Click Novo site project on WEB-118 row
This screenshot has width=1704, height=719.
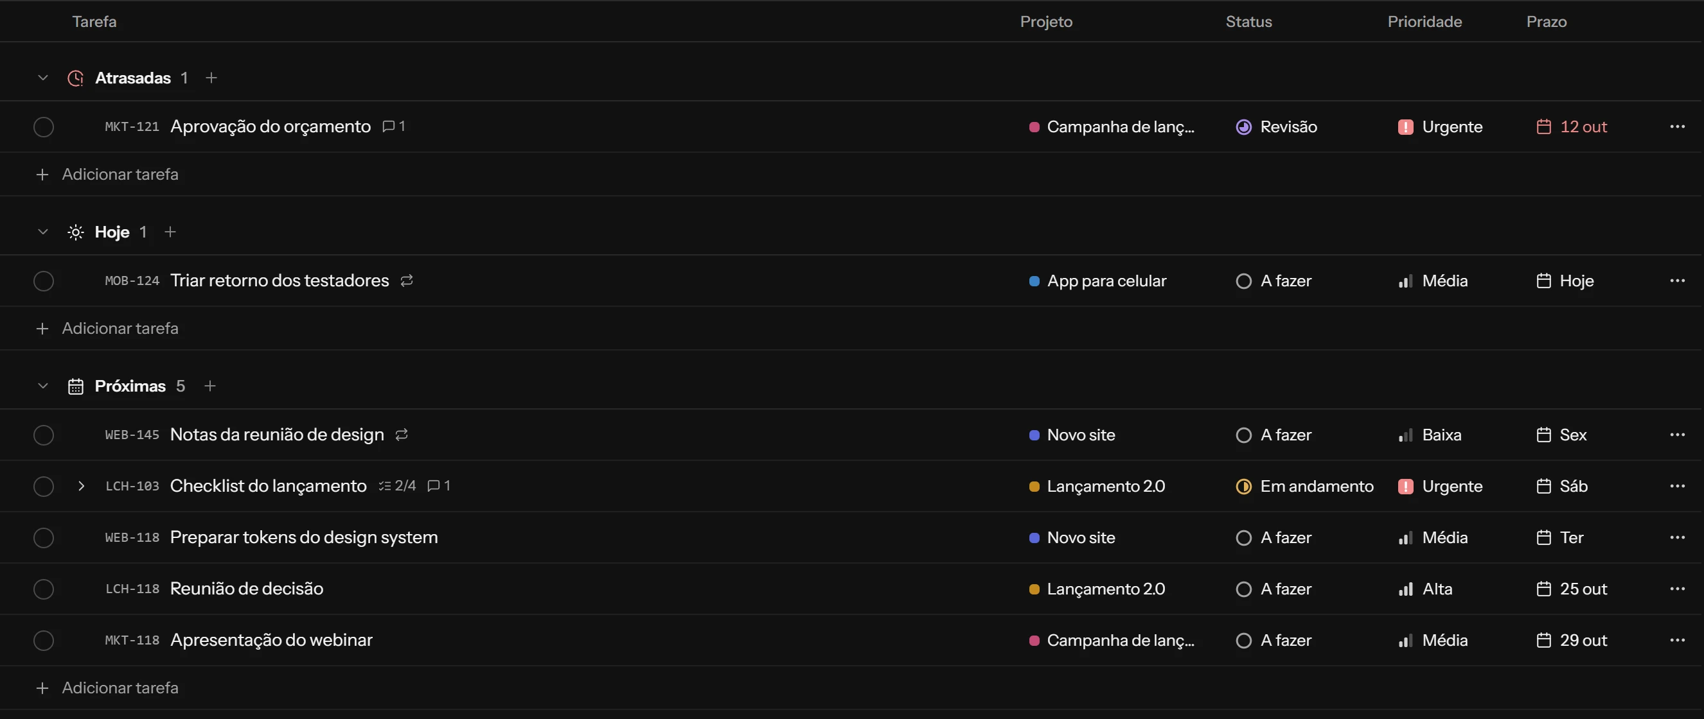(x=1072, y=537)
